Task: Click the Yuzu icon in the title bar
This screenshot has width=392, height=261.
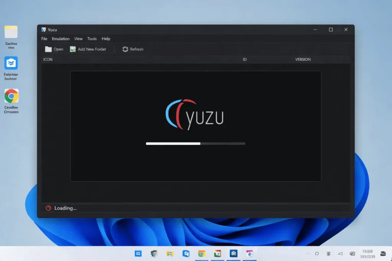Action: (43, 29)
